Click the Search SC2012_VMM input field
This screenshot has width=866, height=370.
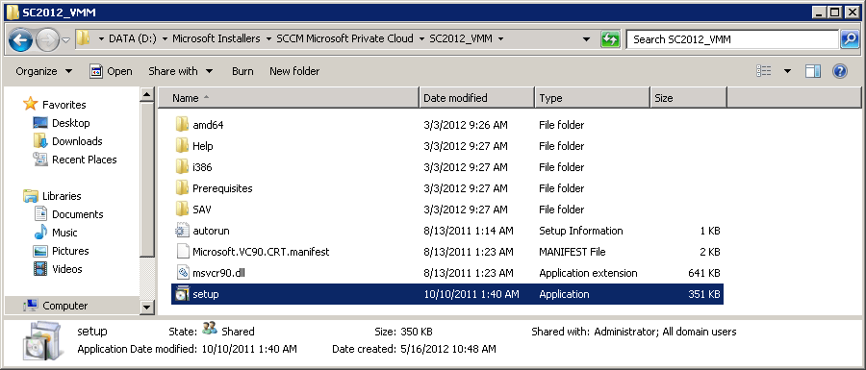point(732,39)
